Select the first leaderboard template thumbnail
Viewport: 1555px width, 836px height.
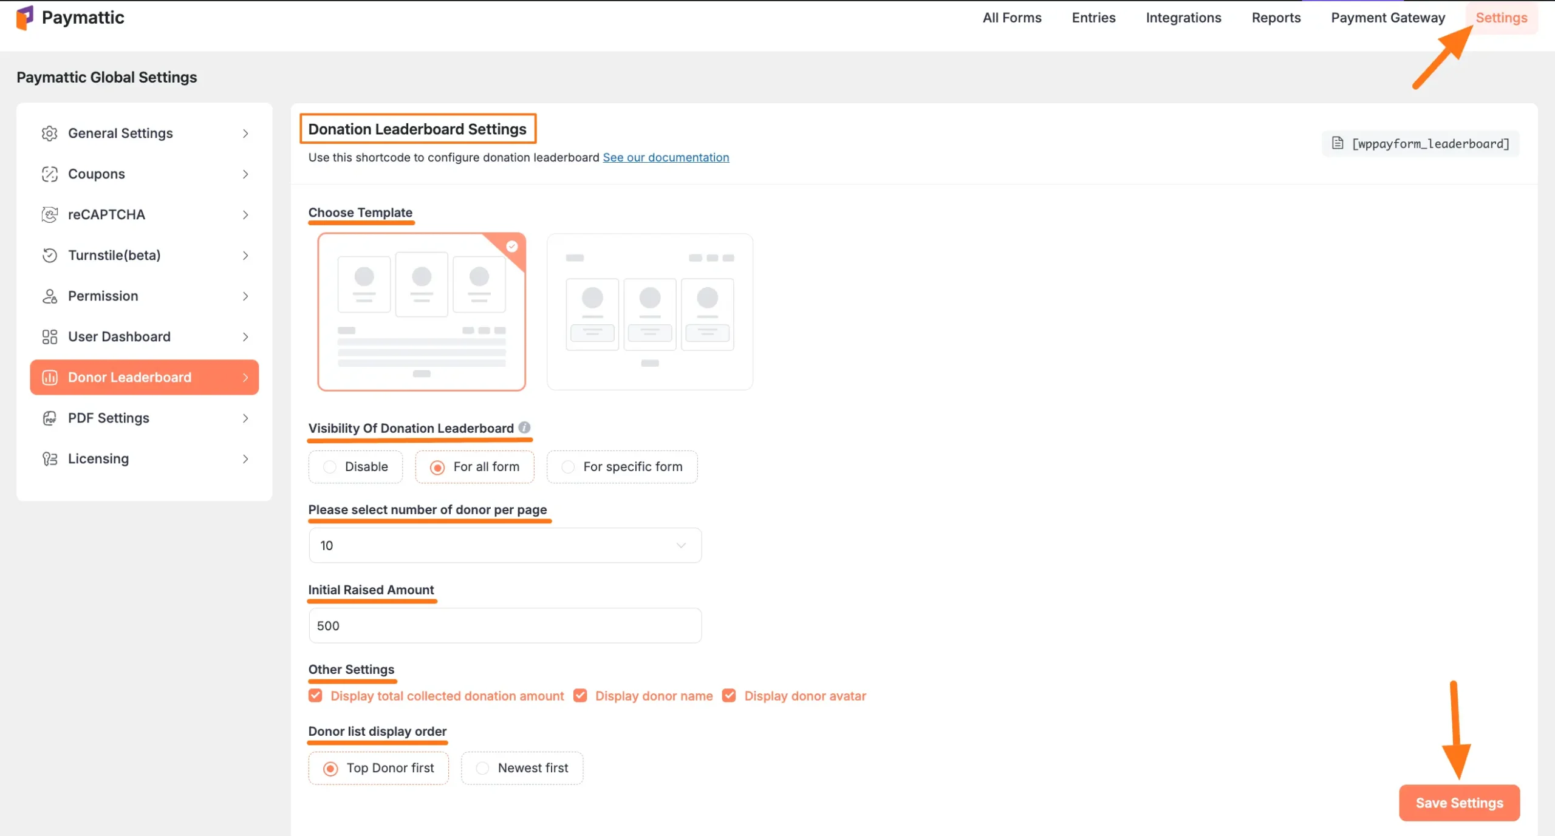(422, 312)
